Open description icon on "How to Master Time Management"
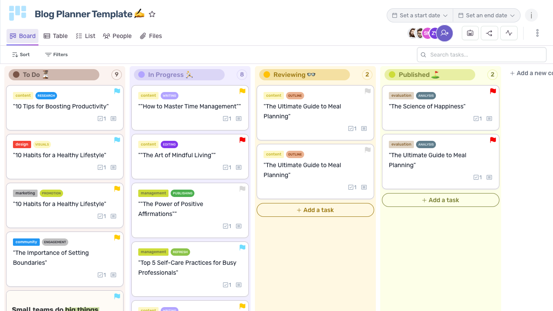553x311 pixels. click(238, 118)
